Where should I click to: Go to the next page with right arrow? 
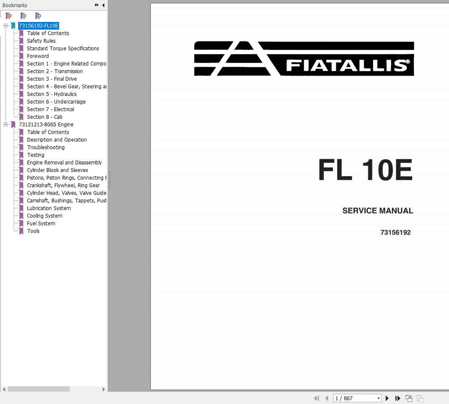point(387,398)
